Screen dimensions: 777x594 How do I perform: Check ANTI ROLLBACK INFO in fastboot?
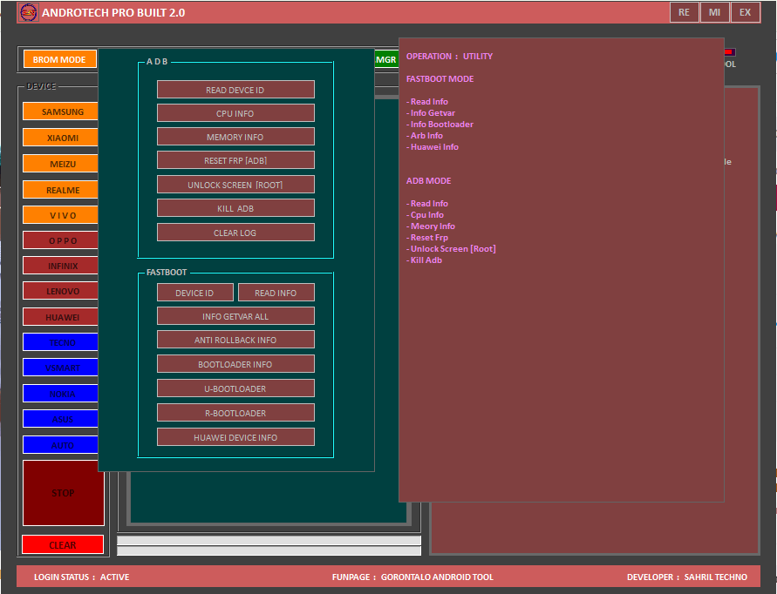point(235,340)
